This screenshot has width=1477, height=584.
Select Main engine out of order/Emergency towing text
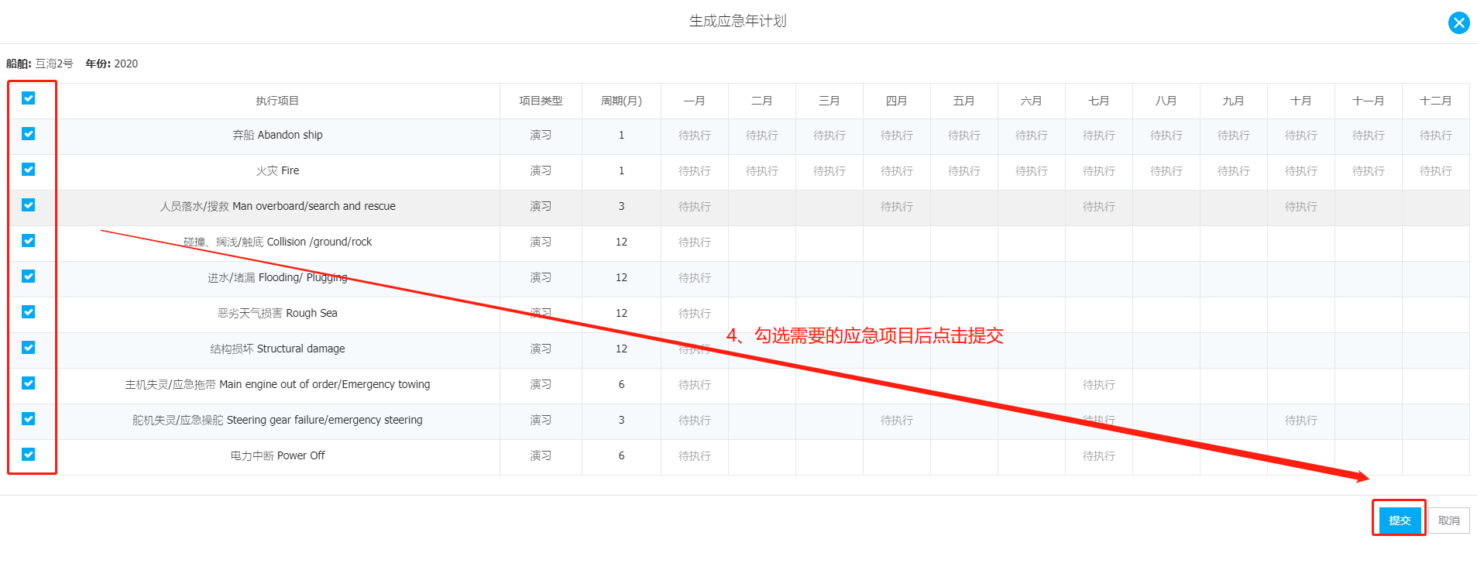(x=277, y=384)
